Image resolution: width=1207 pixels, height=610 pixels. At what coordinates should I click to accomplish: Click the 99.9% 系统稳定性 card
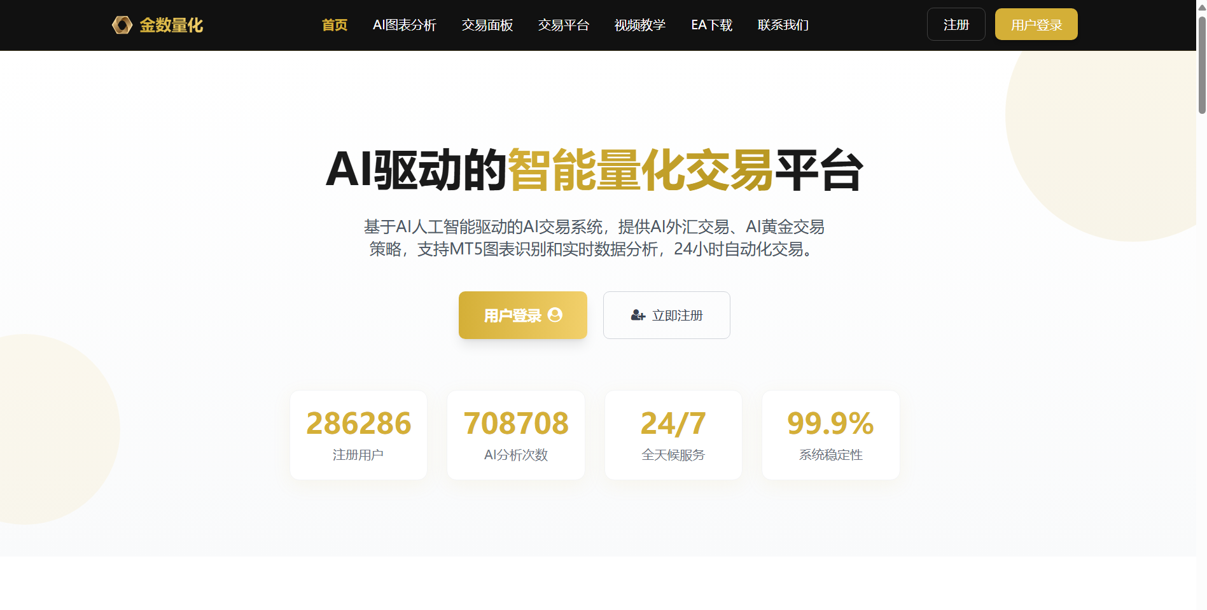[830, 435]
